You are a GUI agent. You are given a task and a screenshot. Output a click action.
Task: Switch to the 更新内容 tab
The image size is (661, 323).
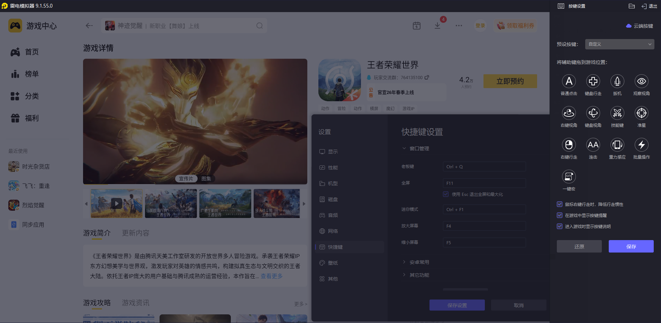(x=135, y=233)
